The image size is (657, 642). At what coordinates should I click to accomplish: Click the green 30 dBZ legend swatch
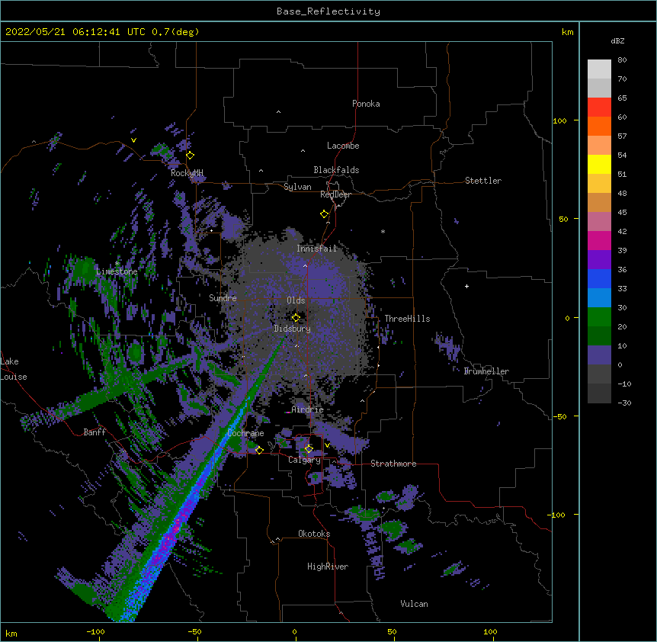tap(599, 317)
